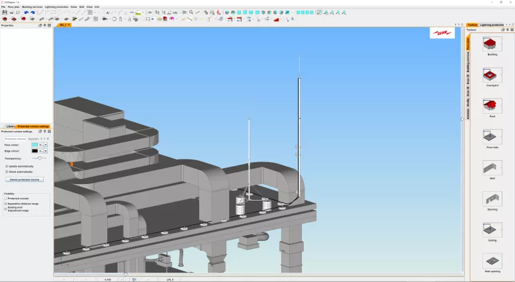
Task: Toggle Separation distance range visibility checkbox
Action: click(x=5, y=203)
